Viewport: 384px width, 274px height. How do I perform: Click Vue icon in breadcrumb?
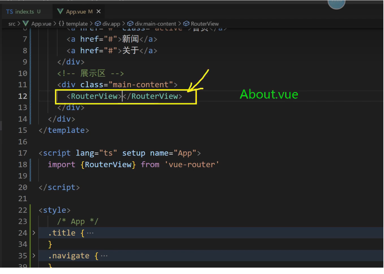[x=26, y=23]
